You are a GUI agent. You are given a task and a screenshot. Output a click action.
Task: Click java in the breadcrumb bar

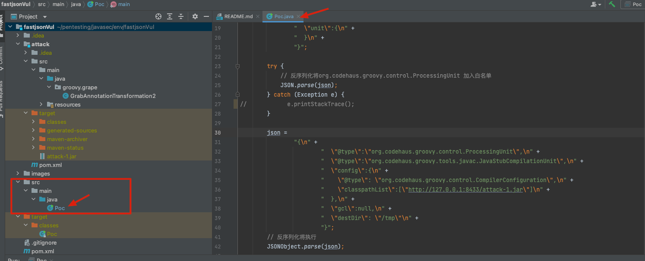[x=76, y=4]
